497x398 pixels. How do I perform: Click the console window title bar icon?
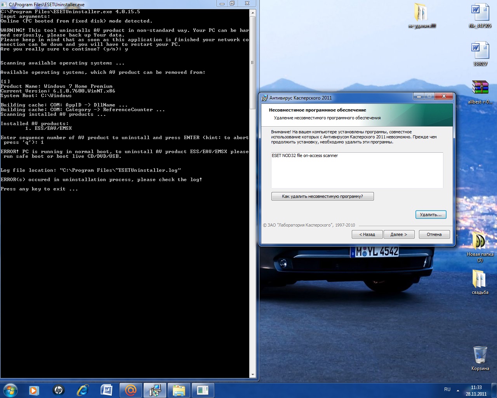coord(4,4)
